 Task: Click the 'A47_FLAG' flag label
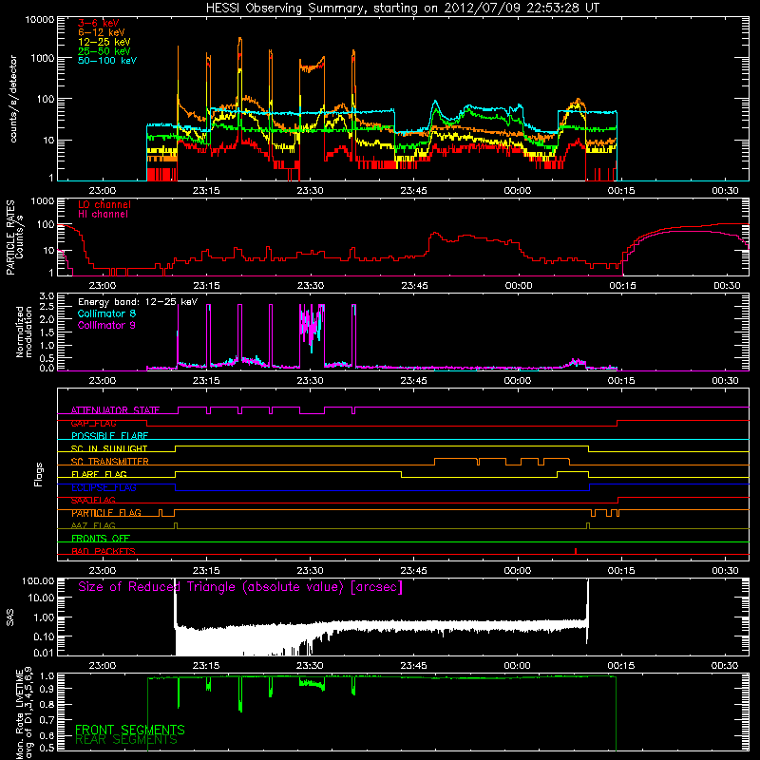[93, 526]
